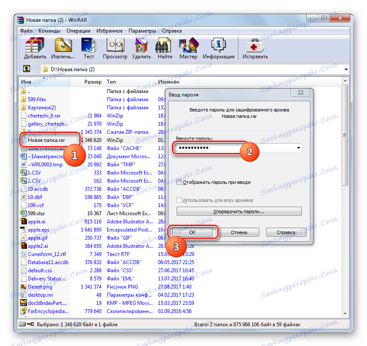367x346 pixels.
Task: Click the 1.CSV Excel file icon
Action: [24, 172]
